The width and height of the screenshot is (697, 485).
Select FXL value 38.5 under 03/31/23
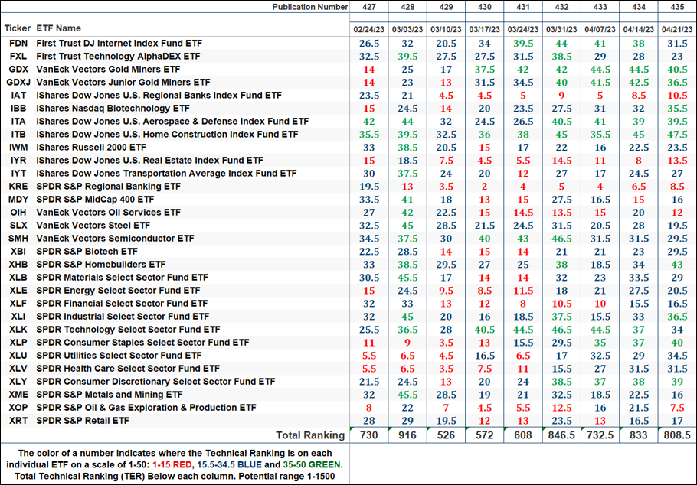(561, 57)
